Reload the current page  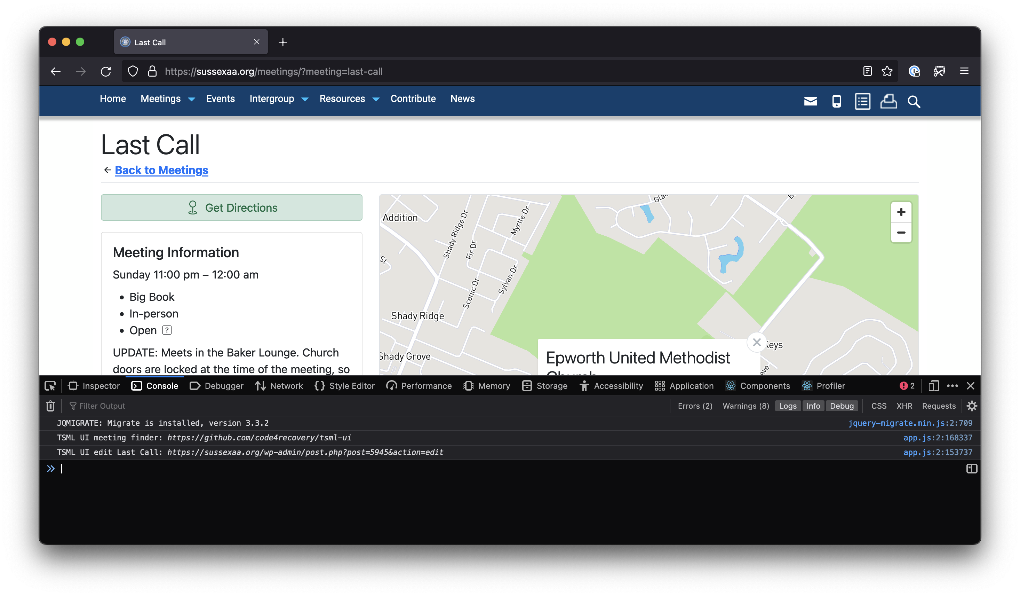point(106,72)
